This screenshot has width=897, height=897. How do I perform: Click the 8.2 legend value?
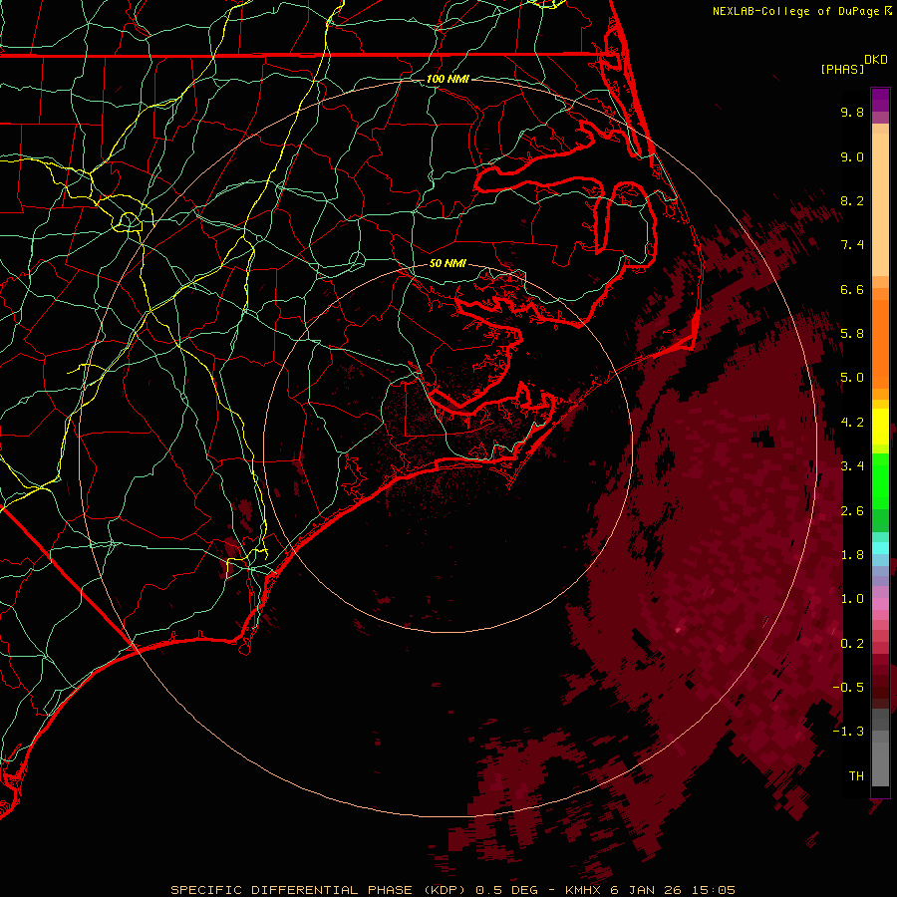pyautogui.click(x=852, y=200)
